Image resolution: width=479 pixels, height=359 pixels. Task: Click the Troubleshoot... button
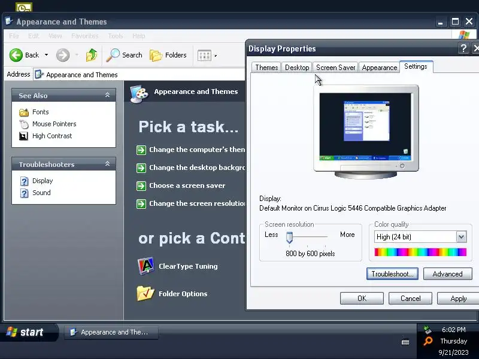point(392,274)
